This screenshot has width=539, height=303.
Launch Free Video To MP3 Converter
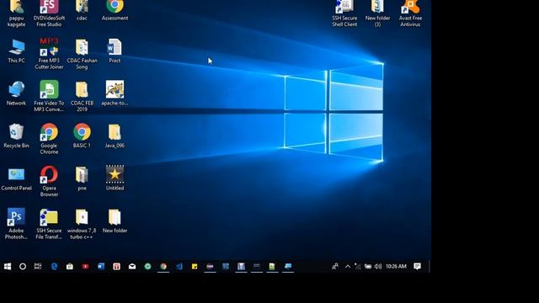[x=49, y=96]
